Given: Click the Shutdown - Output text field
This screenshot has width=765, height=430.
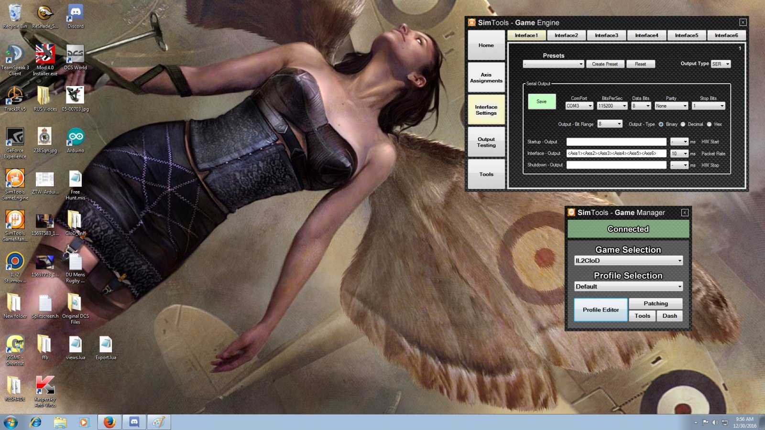Looking at the screenshot, I should tap(616, 165).
